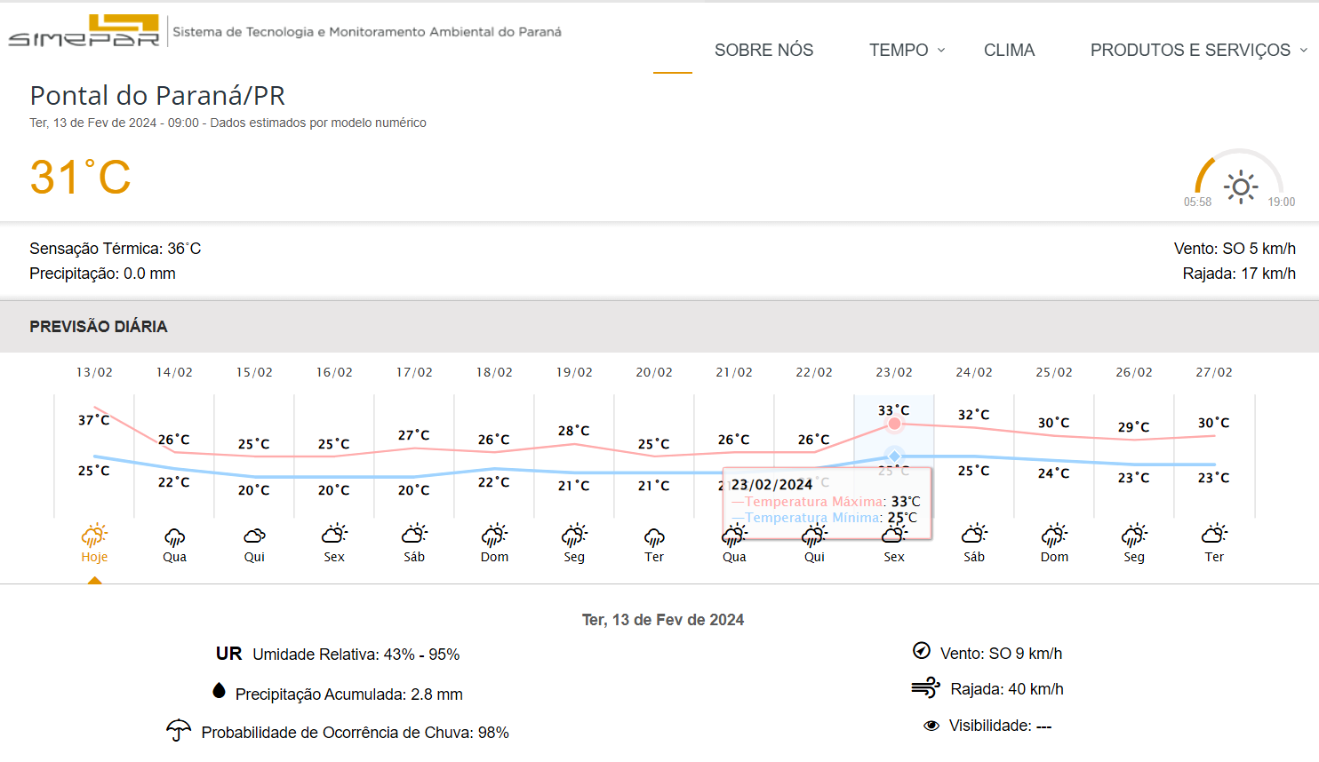Click the wind gust Rajada icon
Screen dimensions: 1319x762
pyautogui.click(x=925, y=687)
